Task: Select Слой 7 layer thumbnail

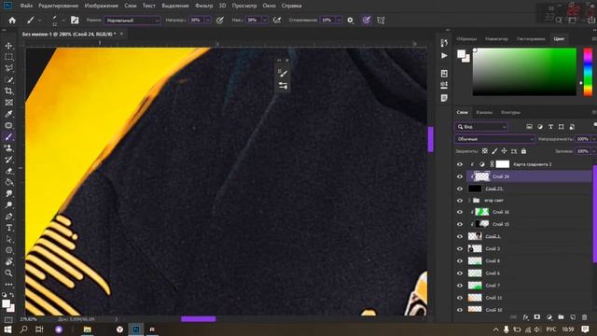Action: [475, 286]
